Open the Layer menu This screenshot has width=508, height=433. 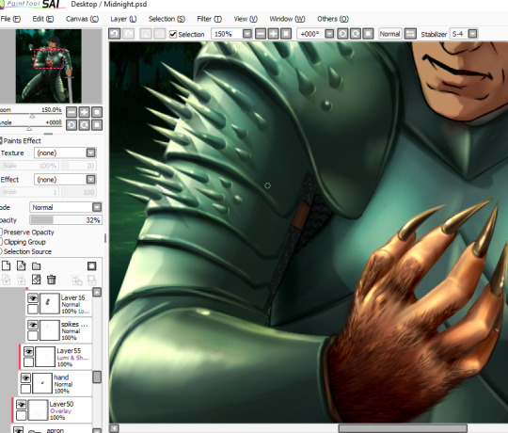[x=123, y=19]
